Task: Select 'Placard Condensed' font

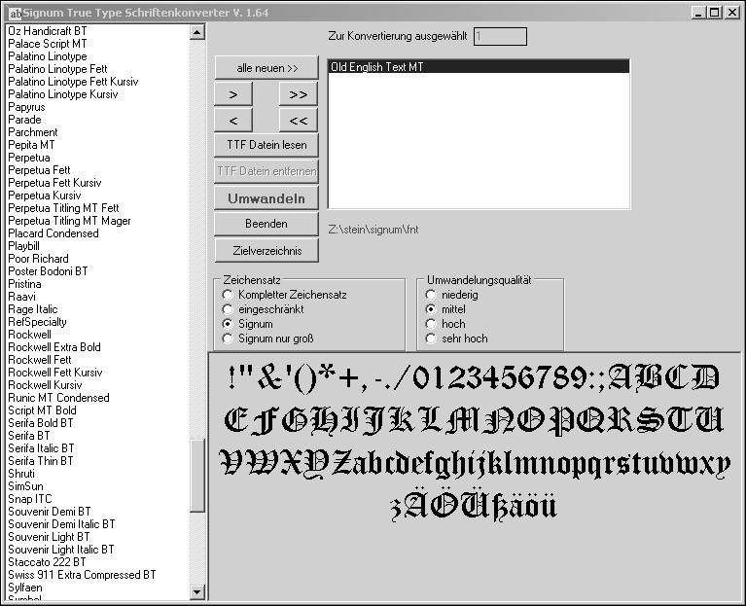Action: pos(53,233)
